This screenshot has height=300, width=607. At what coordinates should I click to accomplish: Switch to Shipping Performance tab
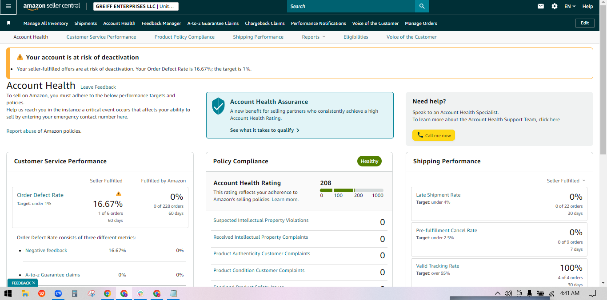click(258, 37)
